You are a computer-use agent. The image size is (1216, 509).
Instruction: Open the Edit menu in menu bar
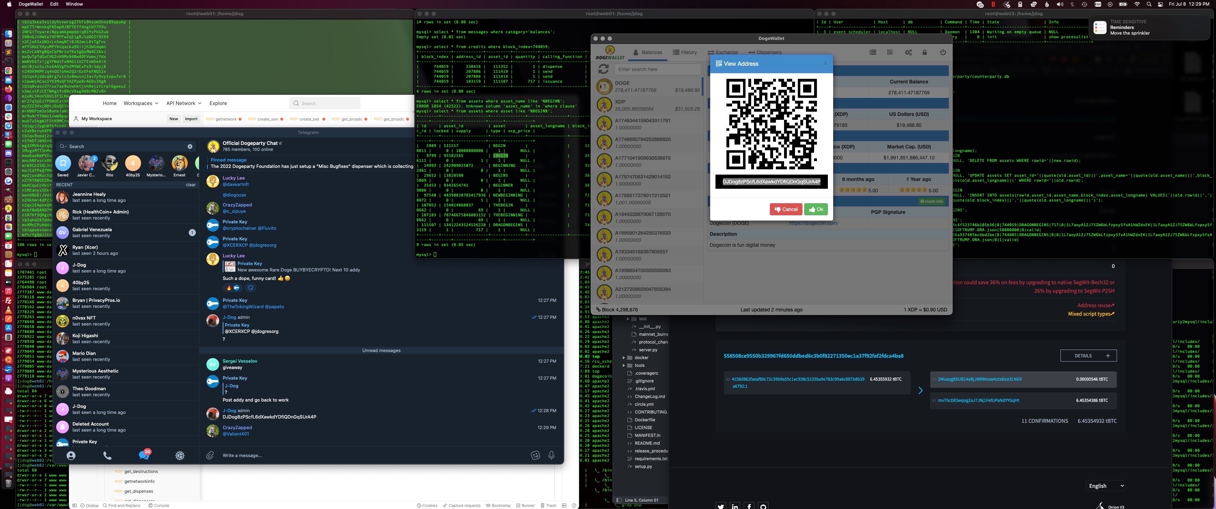coord(54,4)
